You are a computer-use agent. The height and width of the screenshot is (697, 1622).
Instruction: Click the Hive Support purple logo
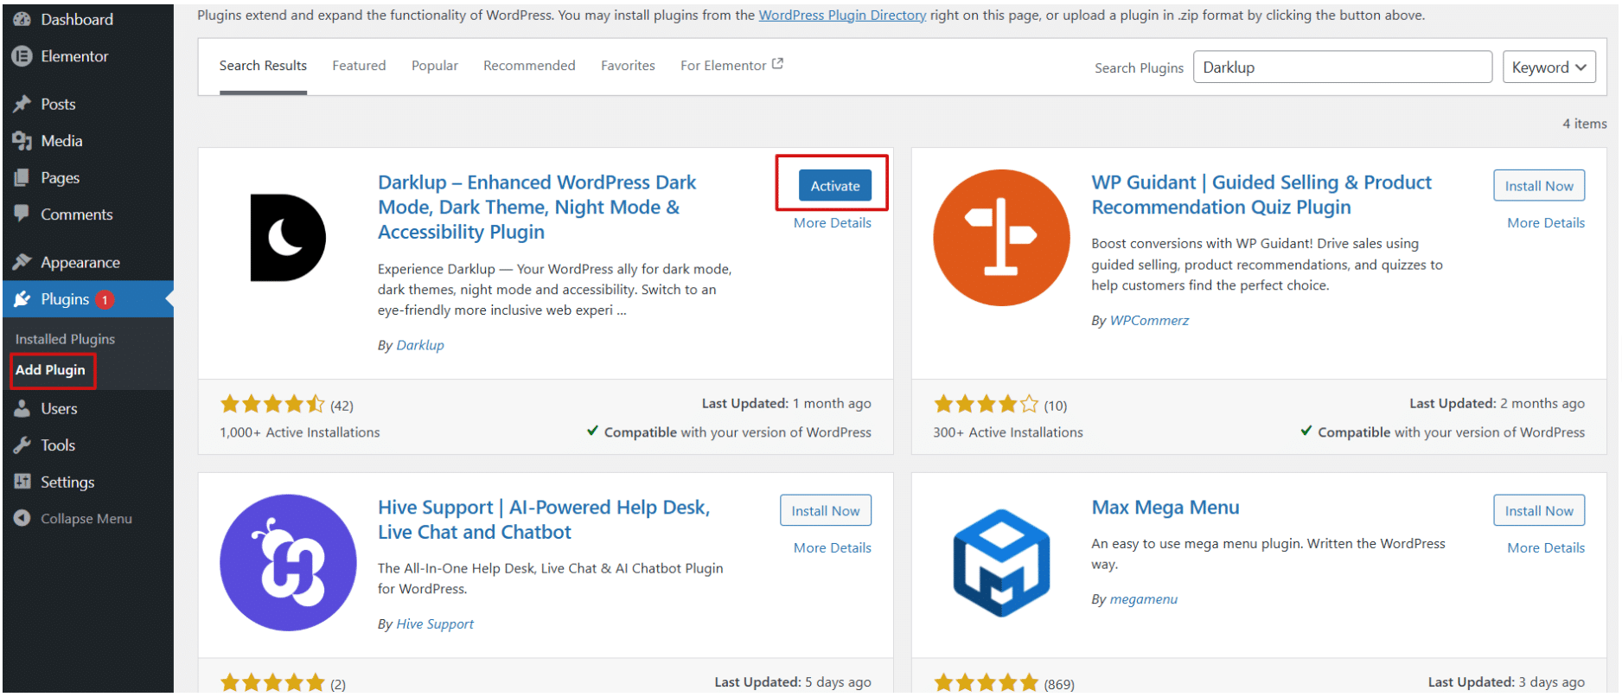pyautogui.click(x=288, y=563)
